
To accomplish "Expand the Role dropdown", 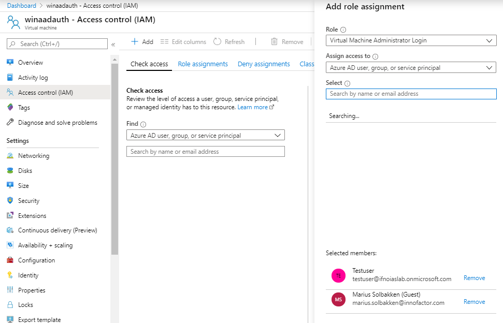I will 411,40.
